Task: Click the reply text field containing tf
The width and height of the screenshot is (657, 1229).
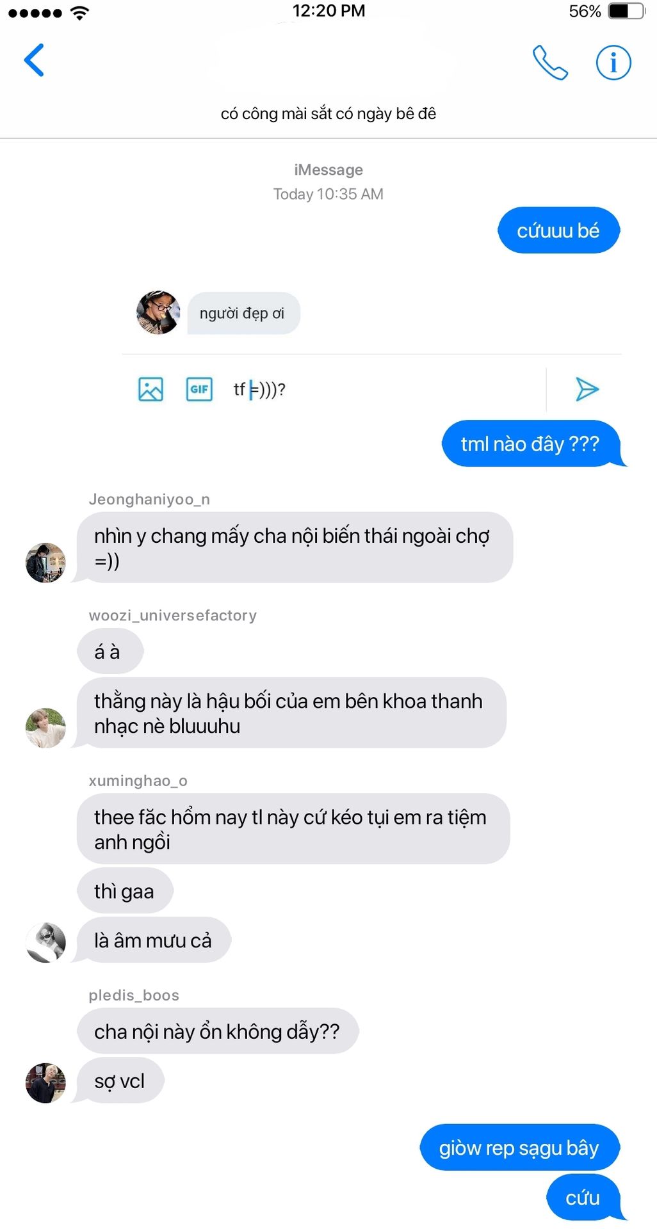Action: click(384, 389)
